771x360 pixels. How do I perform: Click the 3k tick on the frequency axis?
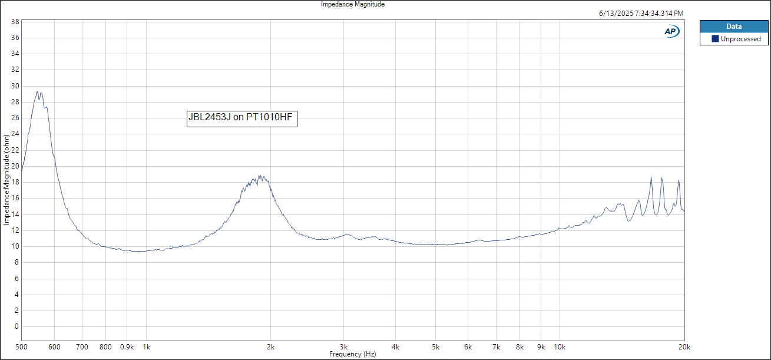pos(344,347)
